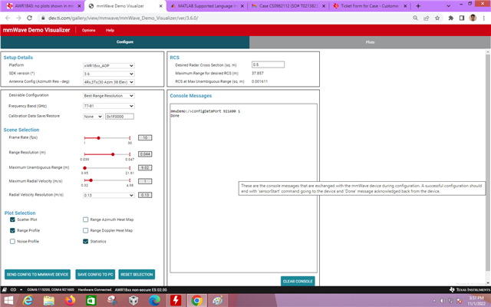Open SDK version dropdown

tap(109, 74)
